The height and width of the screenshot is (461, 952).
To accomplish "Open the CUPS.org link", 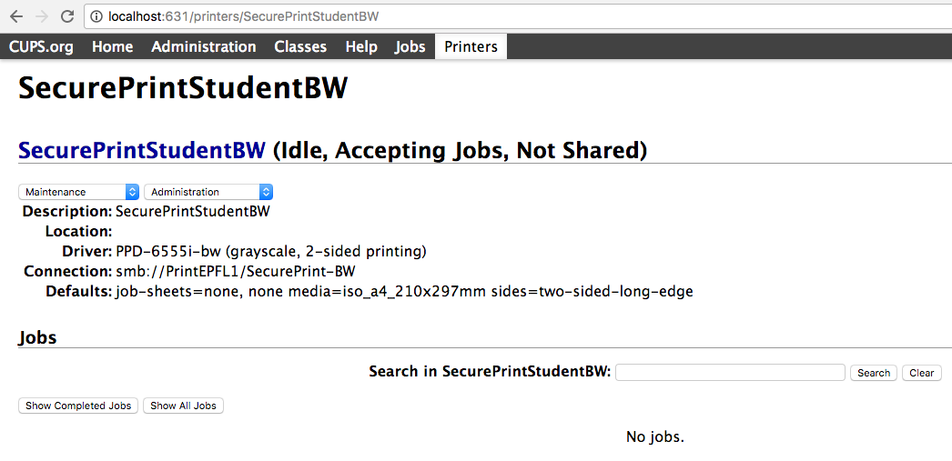I will coord(41,46).
